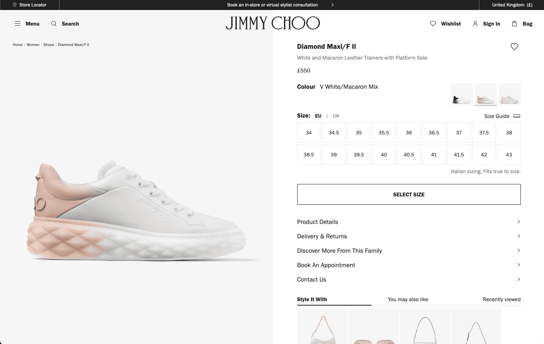
Task: Switch sizing to UK
Action: (x=336, y=116)
